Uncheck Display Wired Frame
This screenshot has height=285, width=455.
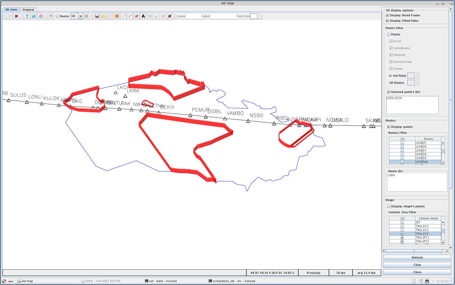387,15
